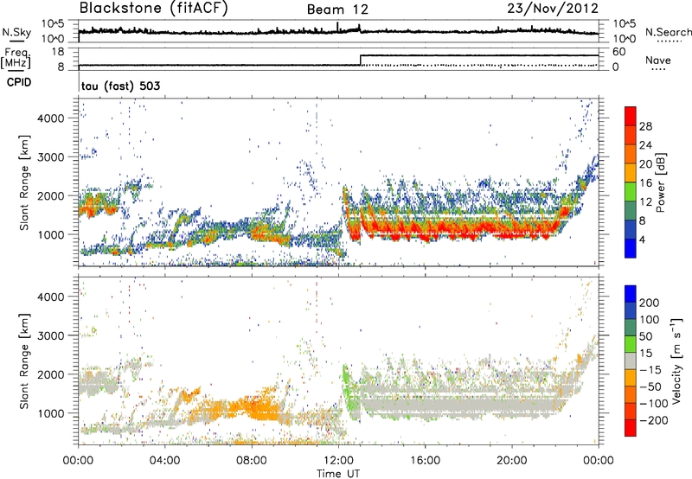Screen dimensions: 692x479
Task: Click the Blackstone (fitACF) plot title
Action: [x=154, y=9]
